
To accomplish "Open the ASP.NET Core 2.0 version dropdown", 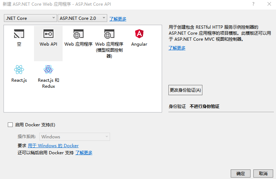I will click(82, 18).
